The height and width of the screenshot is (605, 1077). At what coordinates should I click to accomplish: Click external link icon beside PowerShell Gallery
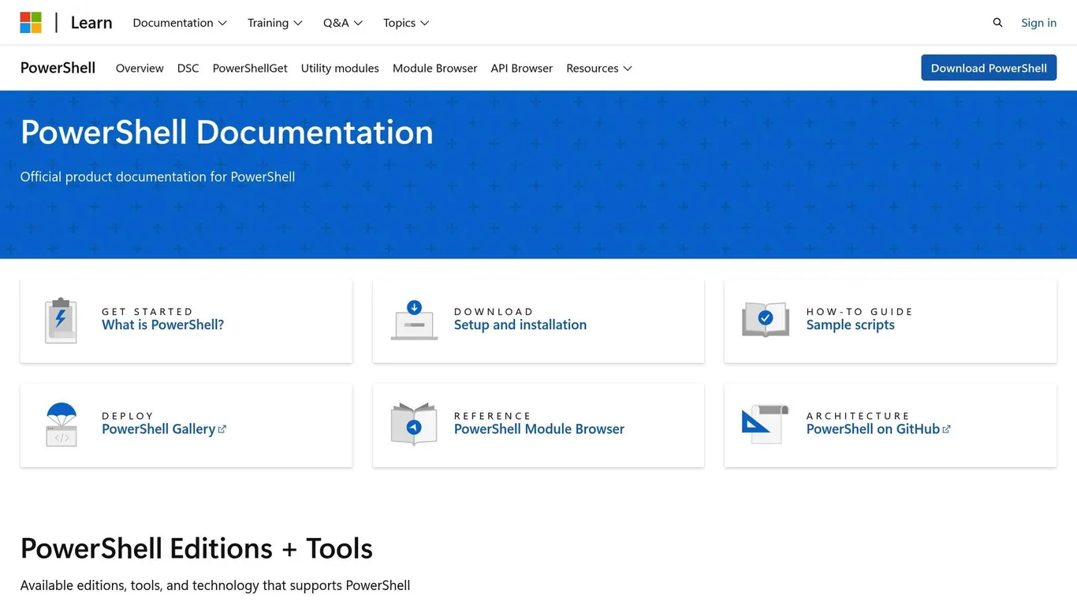(x=222, y=429)
